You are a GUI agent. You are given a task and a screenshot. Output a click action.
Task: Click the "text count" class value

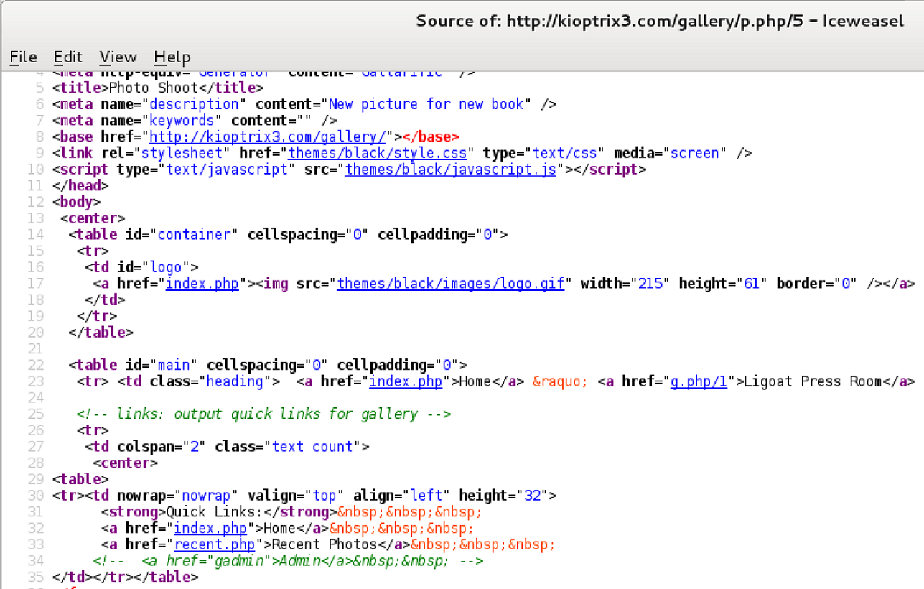pos(313,447)
